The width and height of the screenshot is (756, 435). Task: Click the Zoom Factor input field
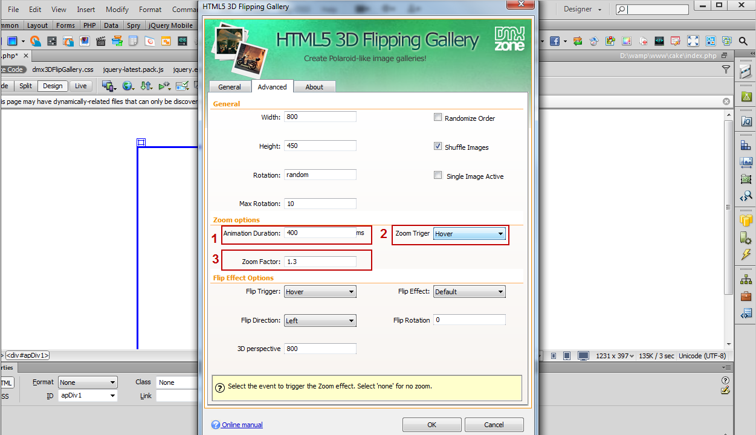[x=320, y=262]
